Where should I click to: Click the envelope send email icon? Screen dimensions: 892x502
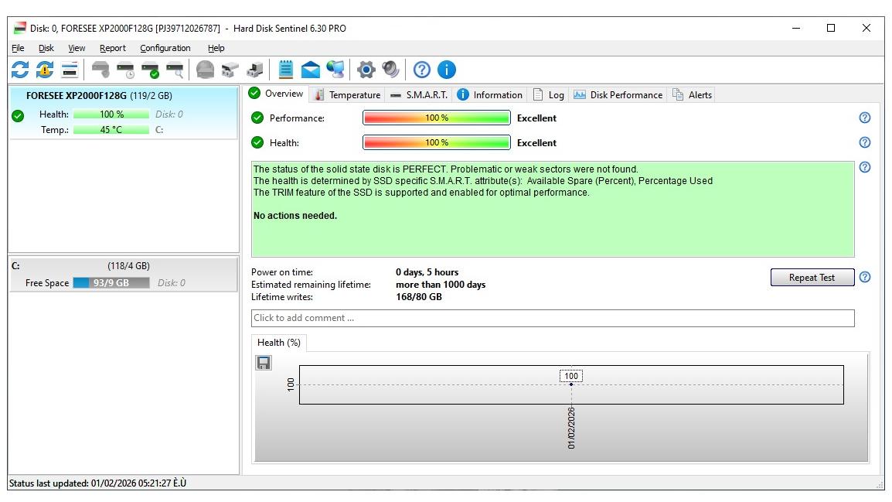click(x=310, y=70)
